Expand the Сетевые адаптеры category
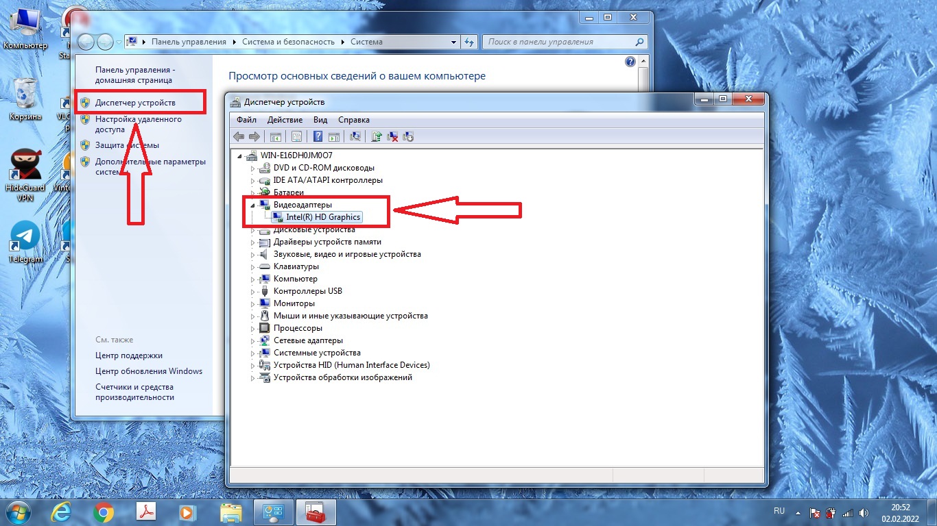 click(x=252, y=340)
